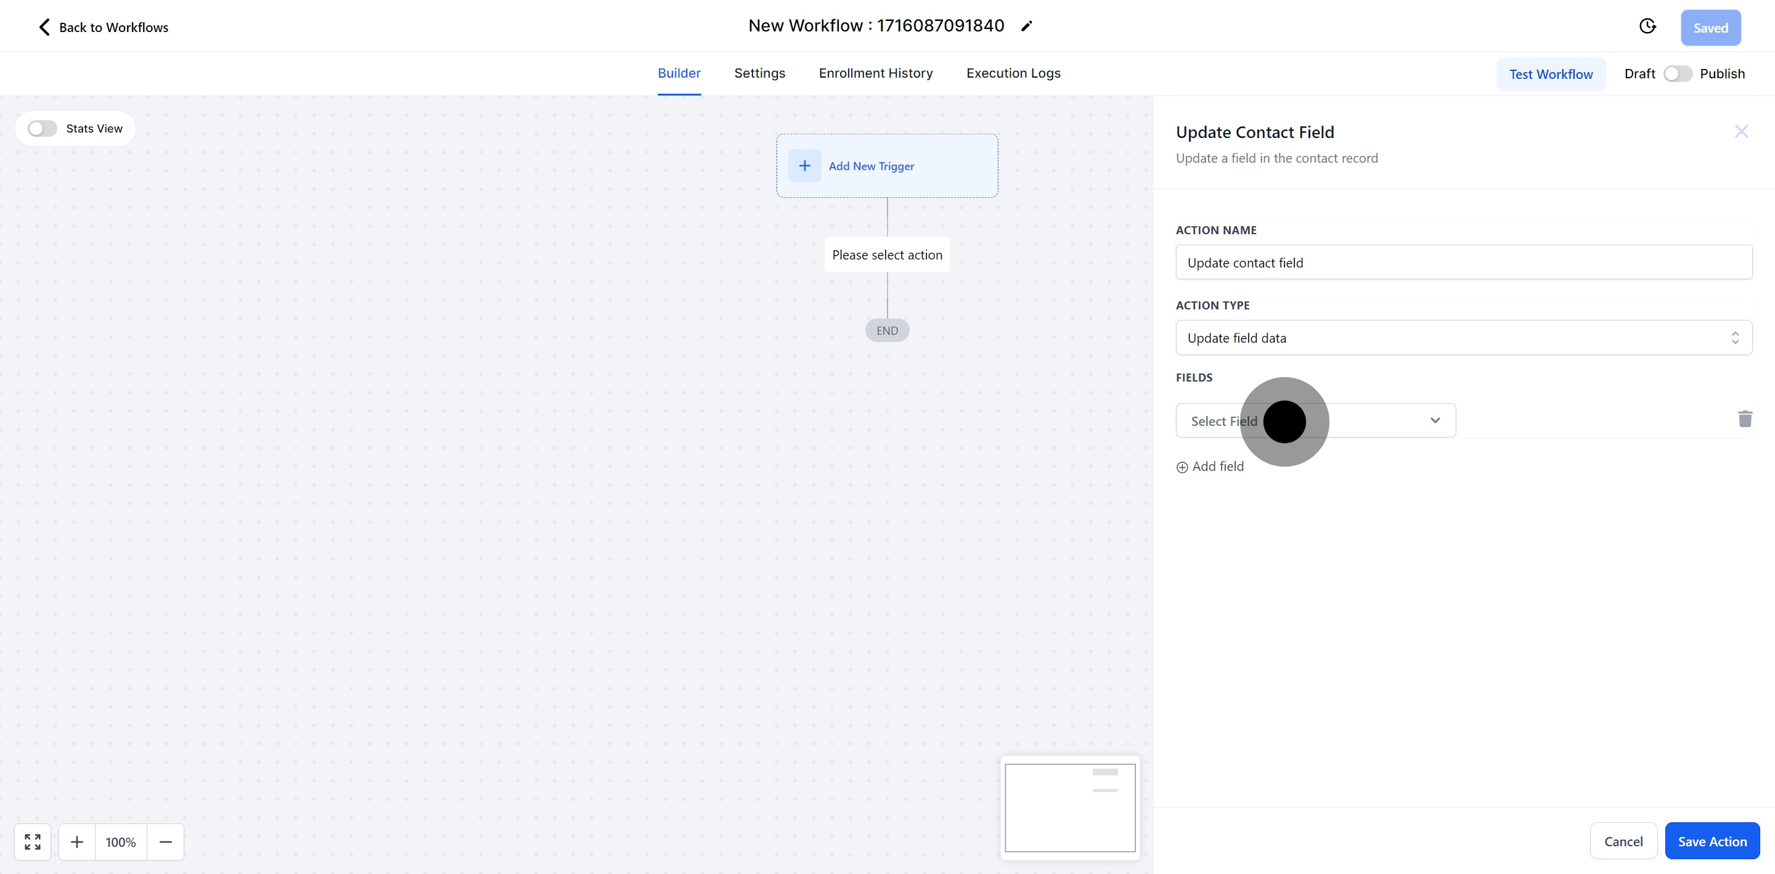
Task: Enable the Stats View toggle
Action: point(43,129)
